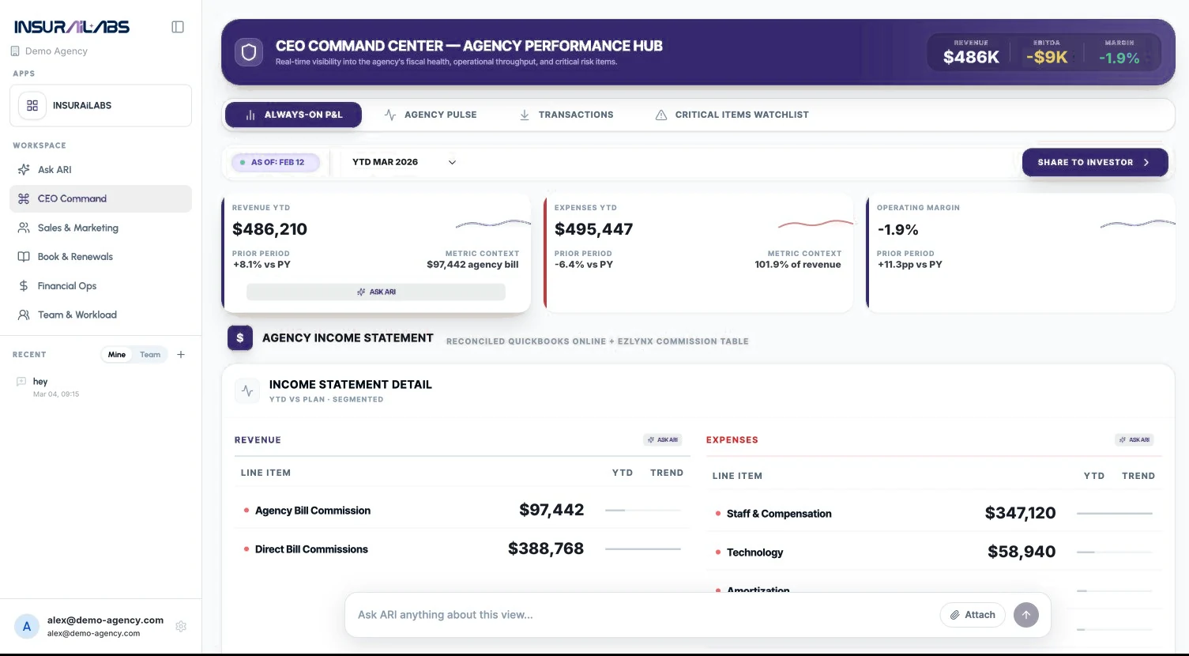Click the dollar icon by Agency Income Statement
The image size is (1189, 656).
240,338
